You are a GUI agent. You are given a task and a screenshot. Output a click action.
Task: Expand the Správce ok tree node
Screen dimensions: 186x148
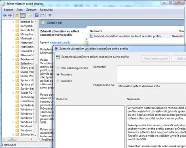point(13,80)
